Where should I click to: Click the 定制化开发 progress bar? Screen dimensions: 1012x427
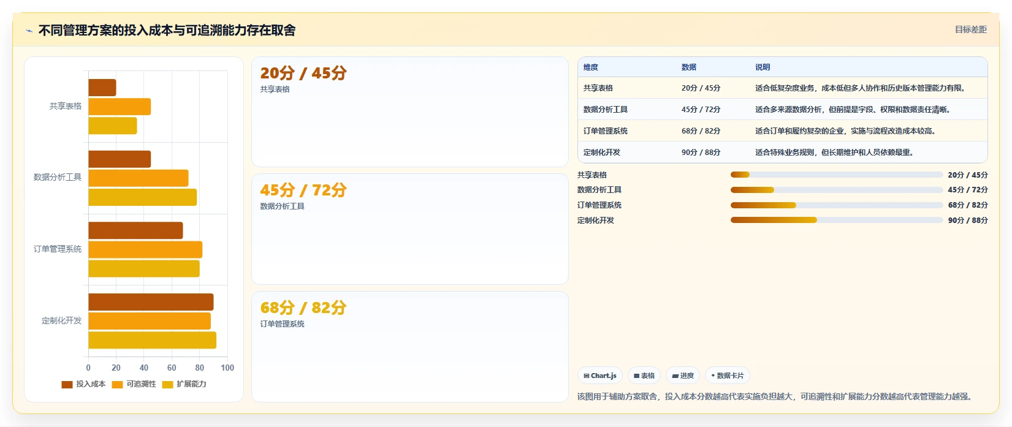coord(837,220)
